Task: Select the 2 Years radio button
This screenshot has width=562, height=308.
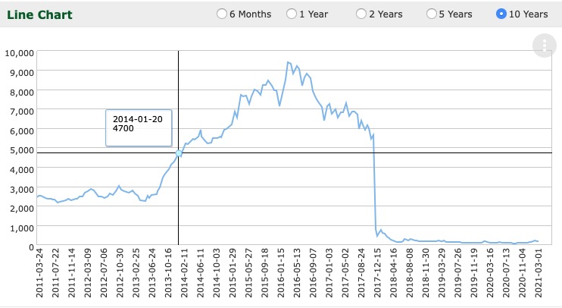Action: (361, 14)
